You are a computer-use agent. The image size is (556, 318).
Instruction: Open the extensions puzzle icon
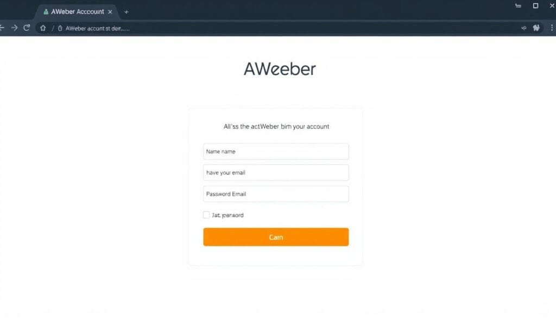tap(536, 28)
